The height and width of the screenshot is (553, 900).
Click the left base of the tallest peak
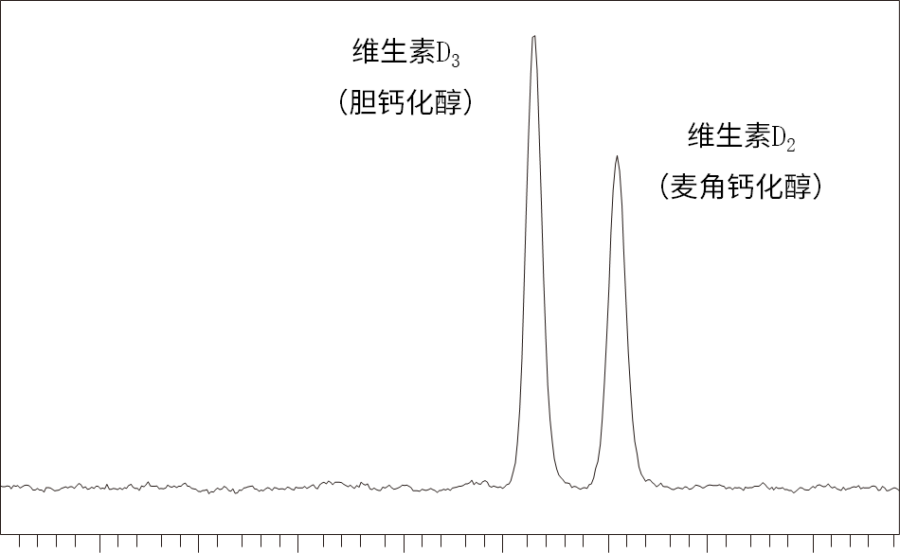click(x=510, y=484)
